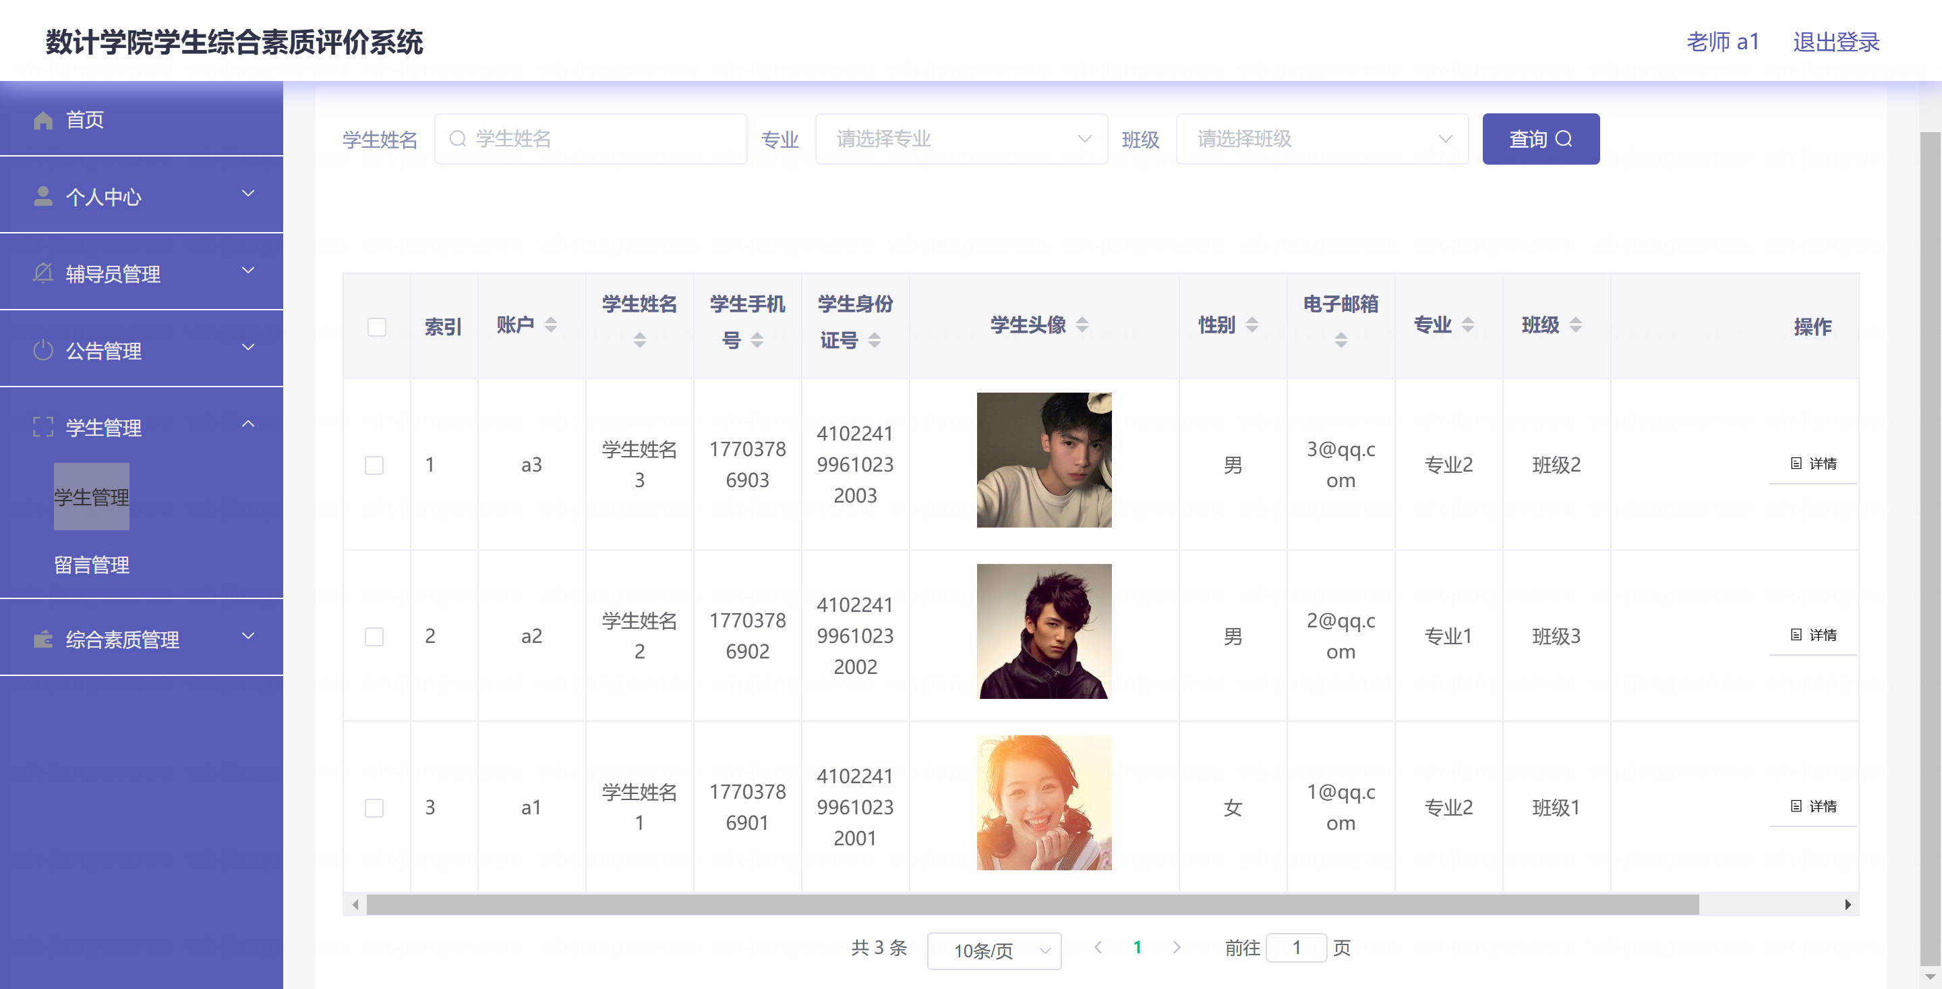Go to next page arrow
The height and width of the screenshot is (989, 1942).
pos(1177,946)
